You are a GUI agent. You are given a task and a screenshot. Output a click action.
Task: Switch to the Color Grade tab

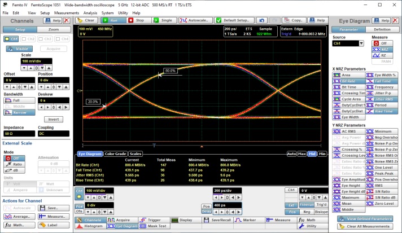pos(116,153)
